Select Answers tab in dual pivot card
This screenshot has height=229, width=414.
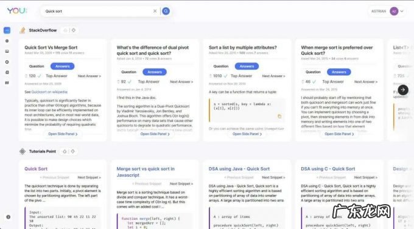point(155,72)
